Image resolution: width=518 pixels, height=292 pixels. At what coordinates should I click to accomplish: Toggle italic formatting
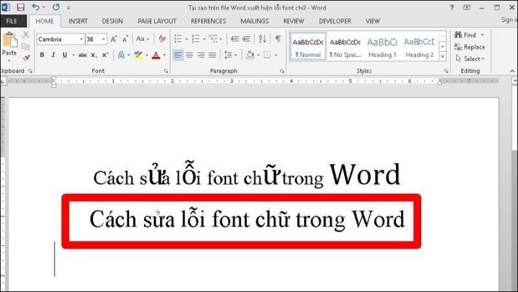pyautogui.click(x=53, y=55)
